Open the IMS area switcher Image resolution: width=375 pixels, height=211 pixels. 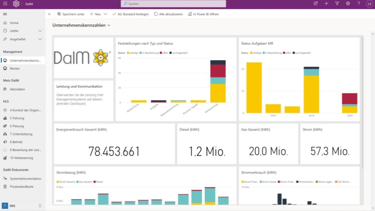pyautogui.click(x=23, y=206)
